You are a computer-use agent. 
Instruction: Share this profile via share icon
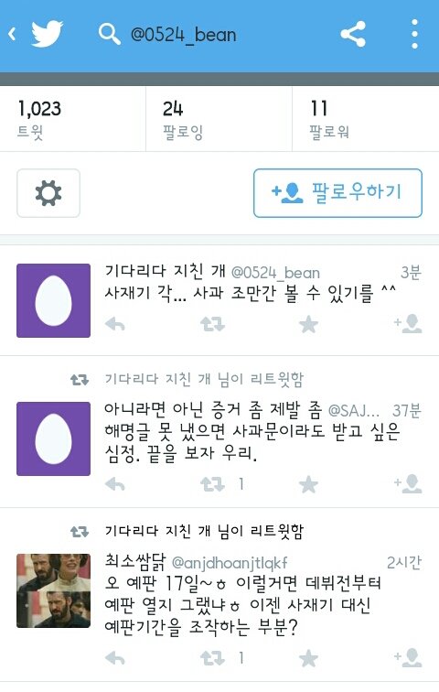(353, 34)
